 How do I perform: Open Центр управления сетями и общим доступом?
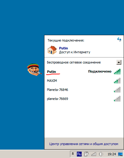[84, 144]
